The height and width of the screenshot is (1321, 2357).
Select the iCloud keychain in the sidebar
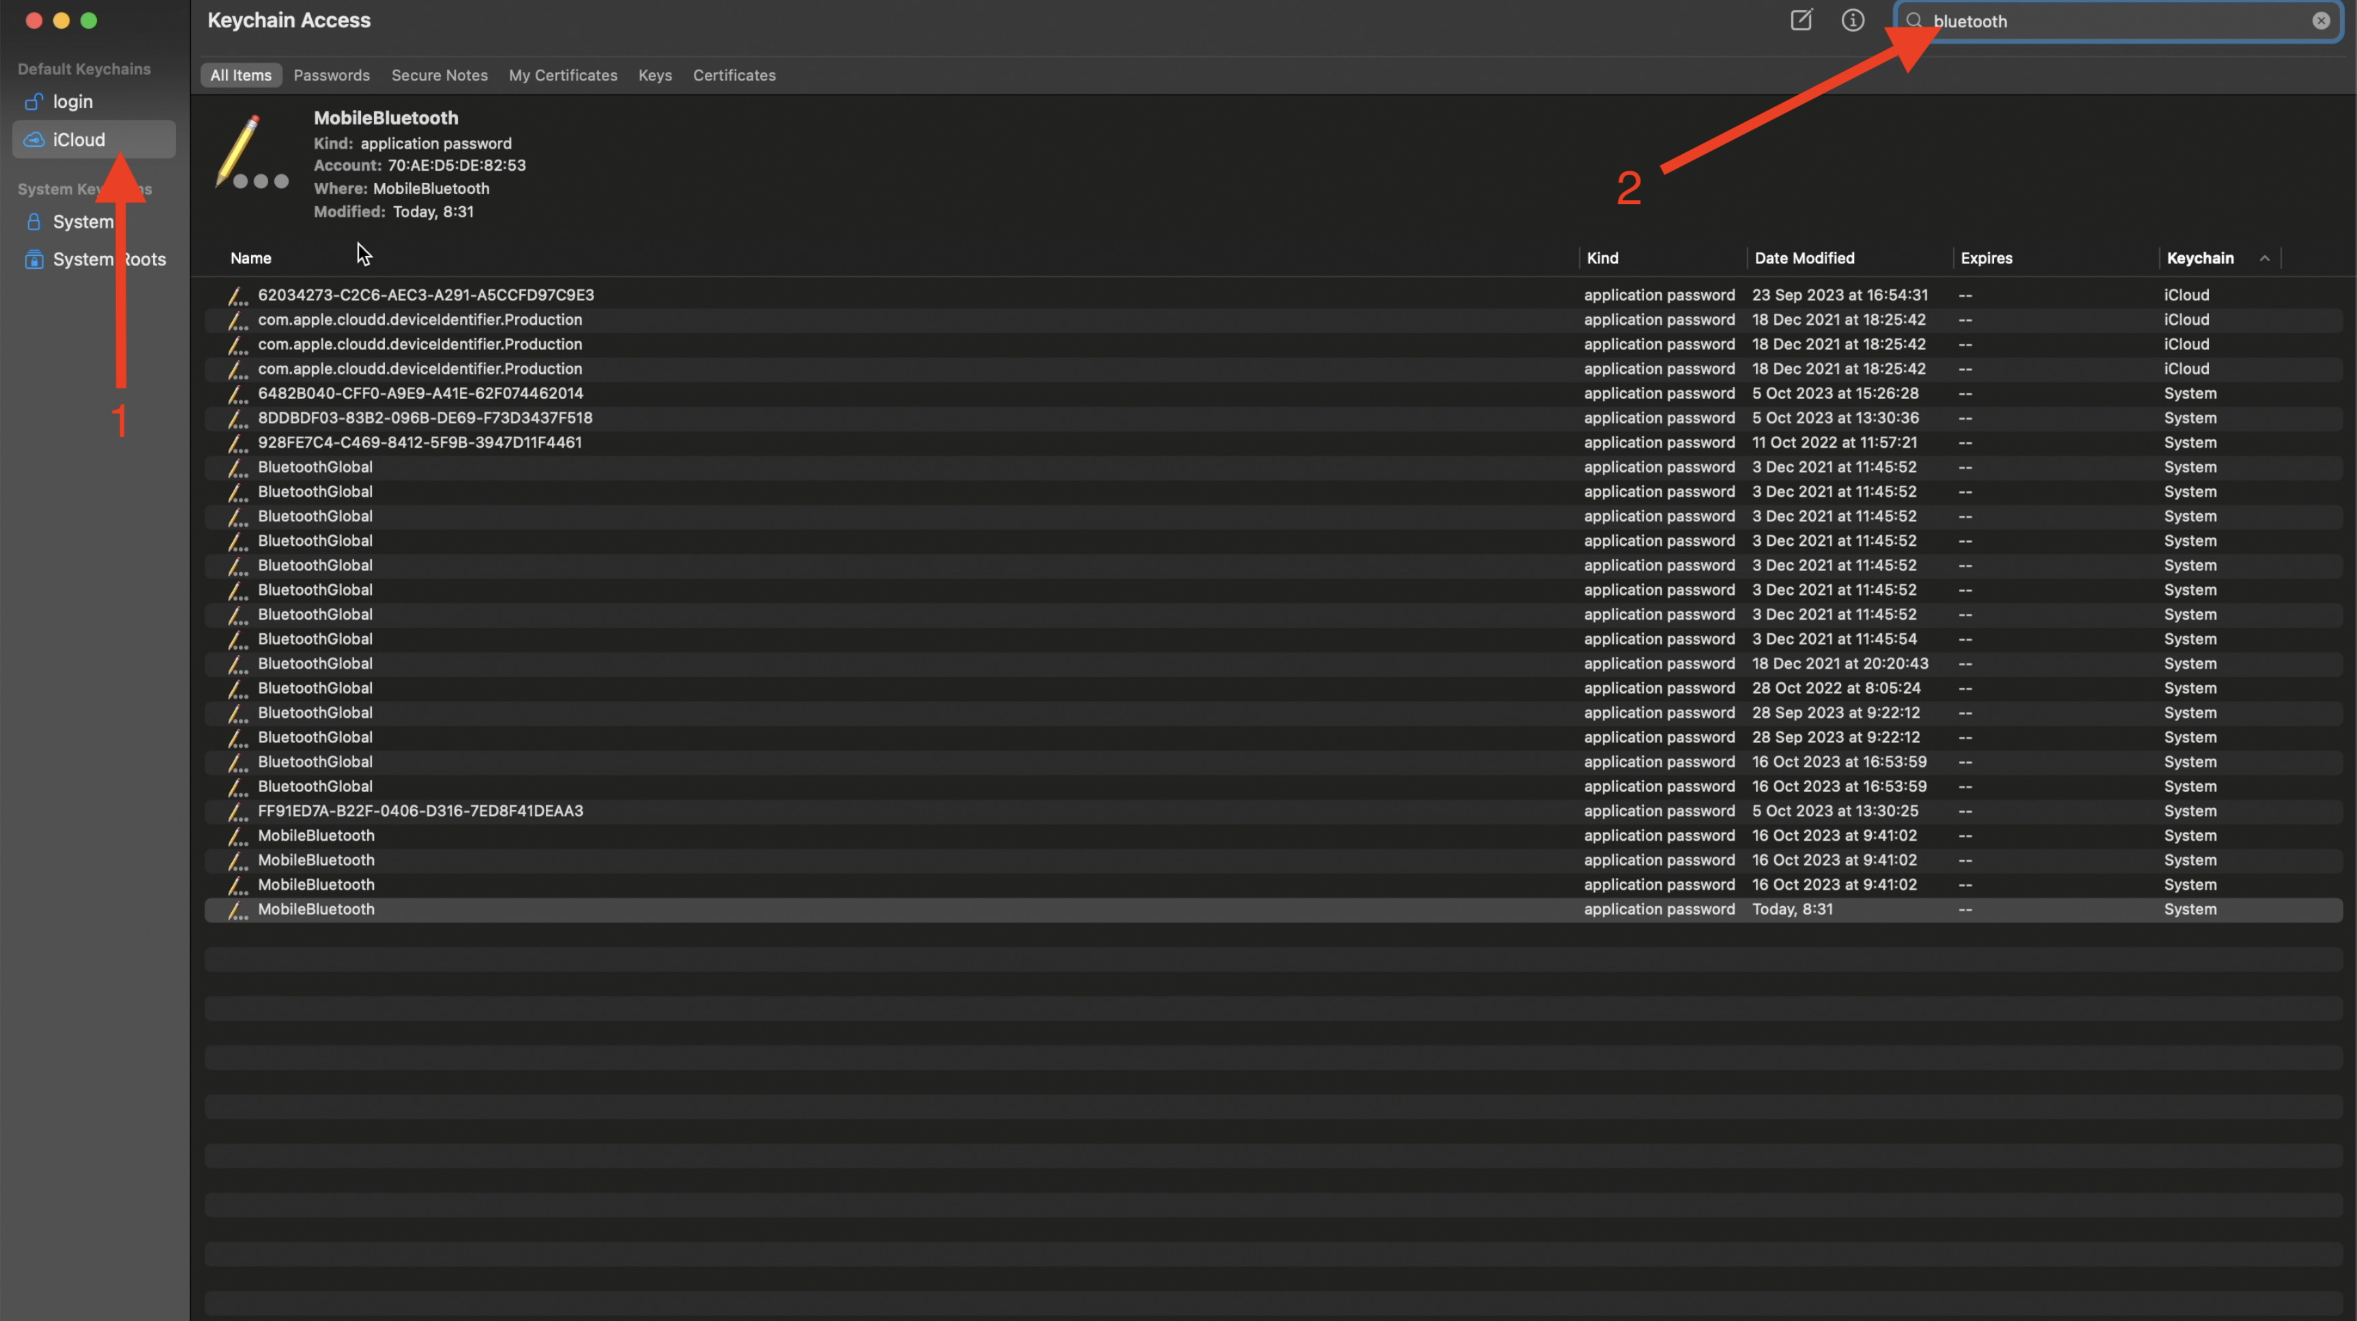94,140
